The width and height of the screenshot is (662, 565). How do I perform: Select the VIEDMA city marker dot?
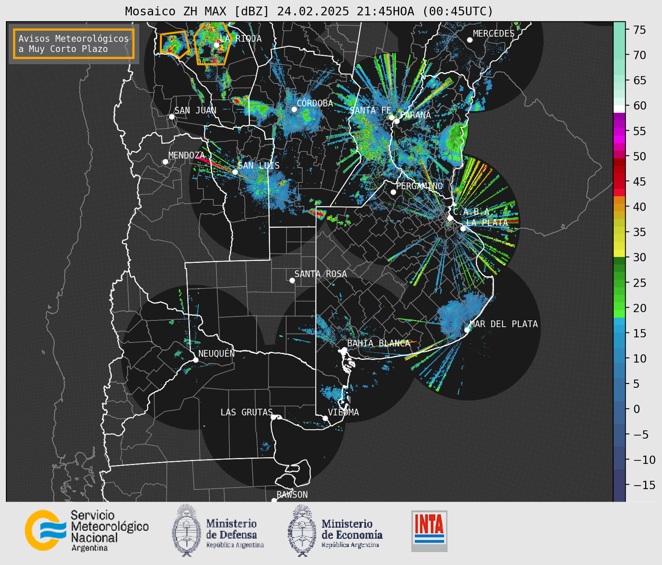[325, 418]
